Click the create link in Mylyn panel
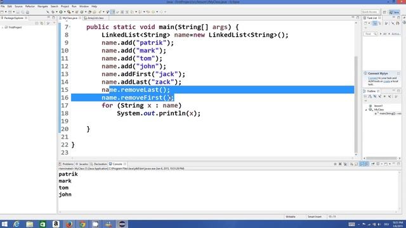Viewport: 406px width, 228px height. coord(387,82)
